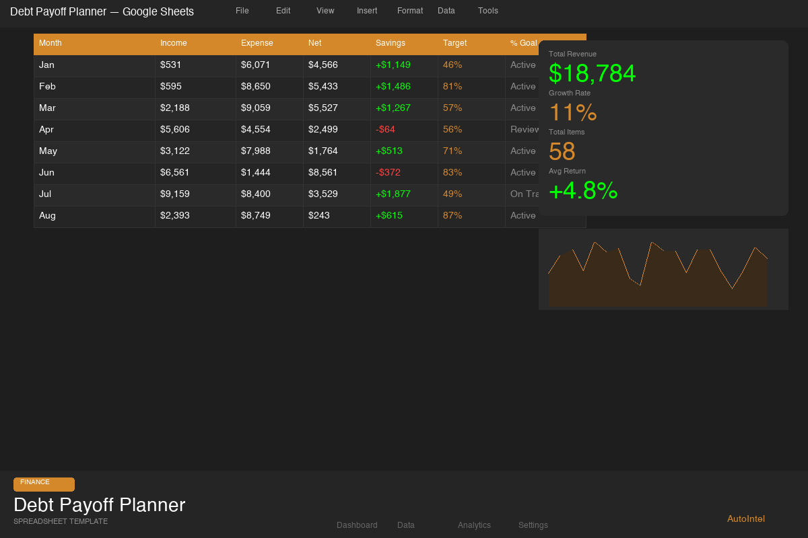Image resolution: width=808 pixels, height=538 pixels.
Task: Click the +4.8% Avg Return value
Action: pyautogui.click(x=583, y=190)
